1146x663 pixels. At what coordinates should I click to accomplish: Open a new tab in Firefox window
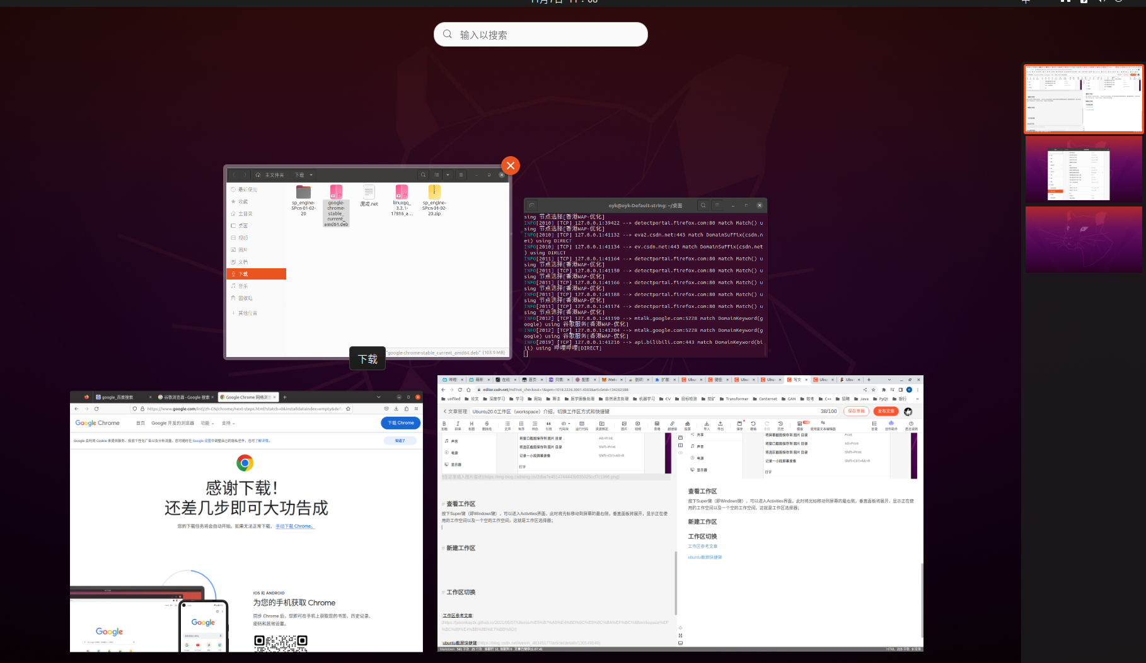[x=285, y=397]
